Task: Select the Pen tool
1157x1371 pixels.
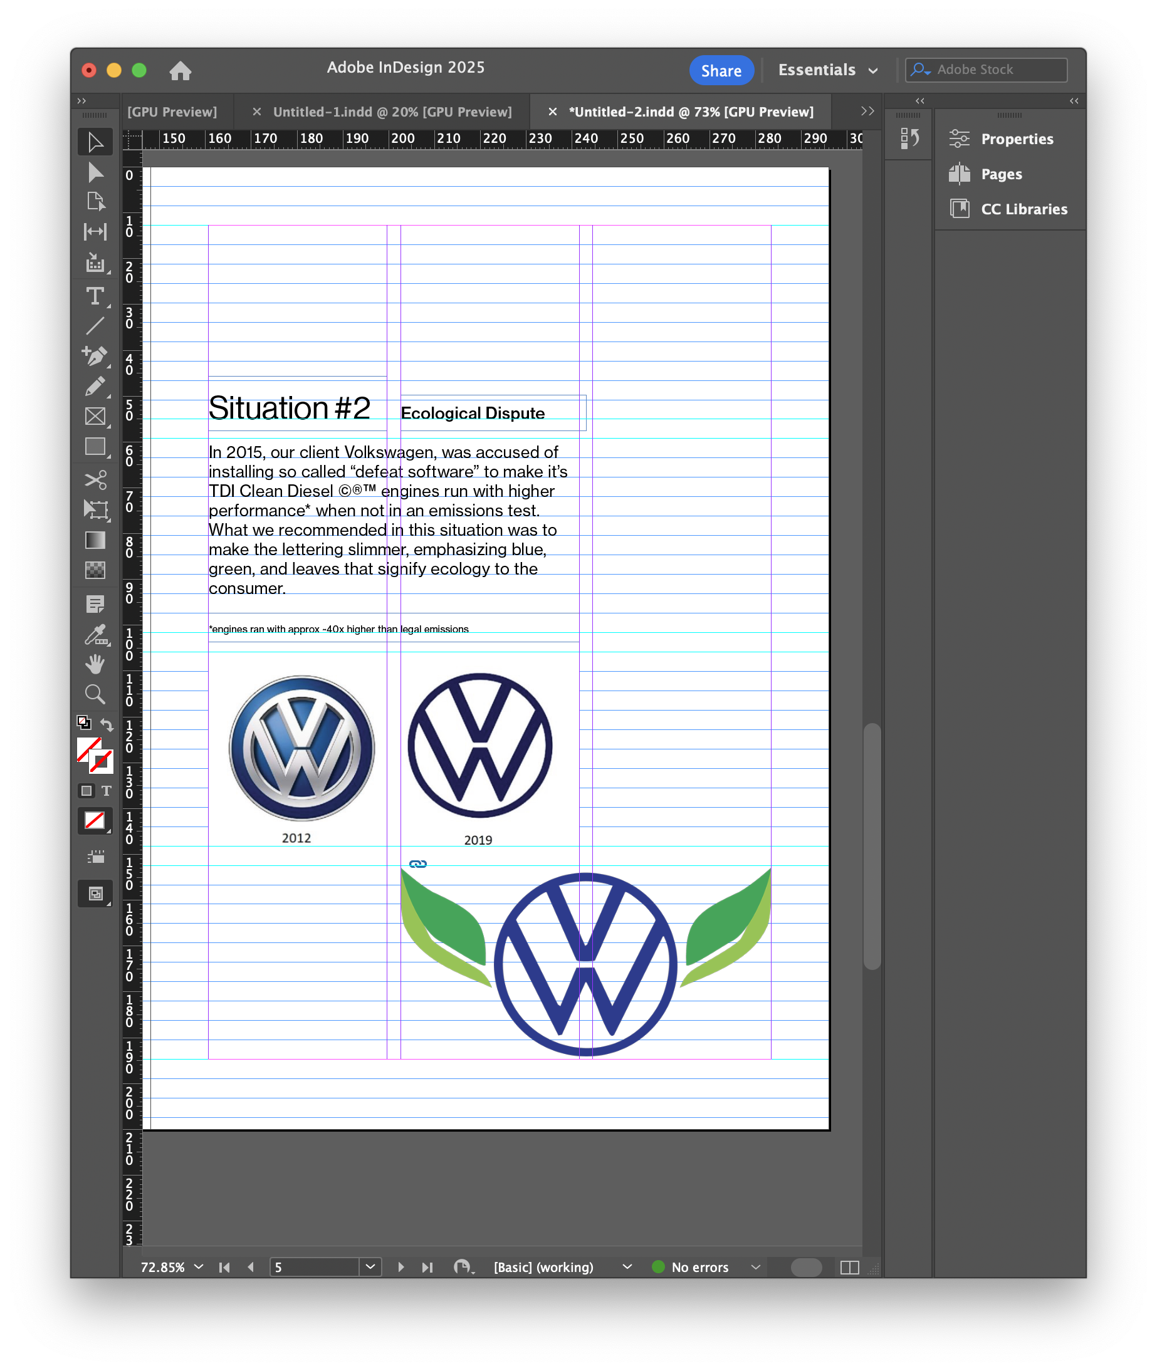Action: point(95,356)
